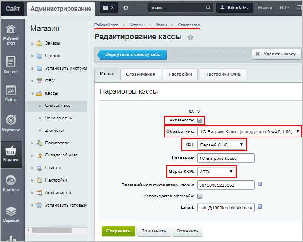Image resolution: width=303 pixels, height=242 pixels.
Task: Open the Сервисы layers icon
Action: [x=11, y=211]
